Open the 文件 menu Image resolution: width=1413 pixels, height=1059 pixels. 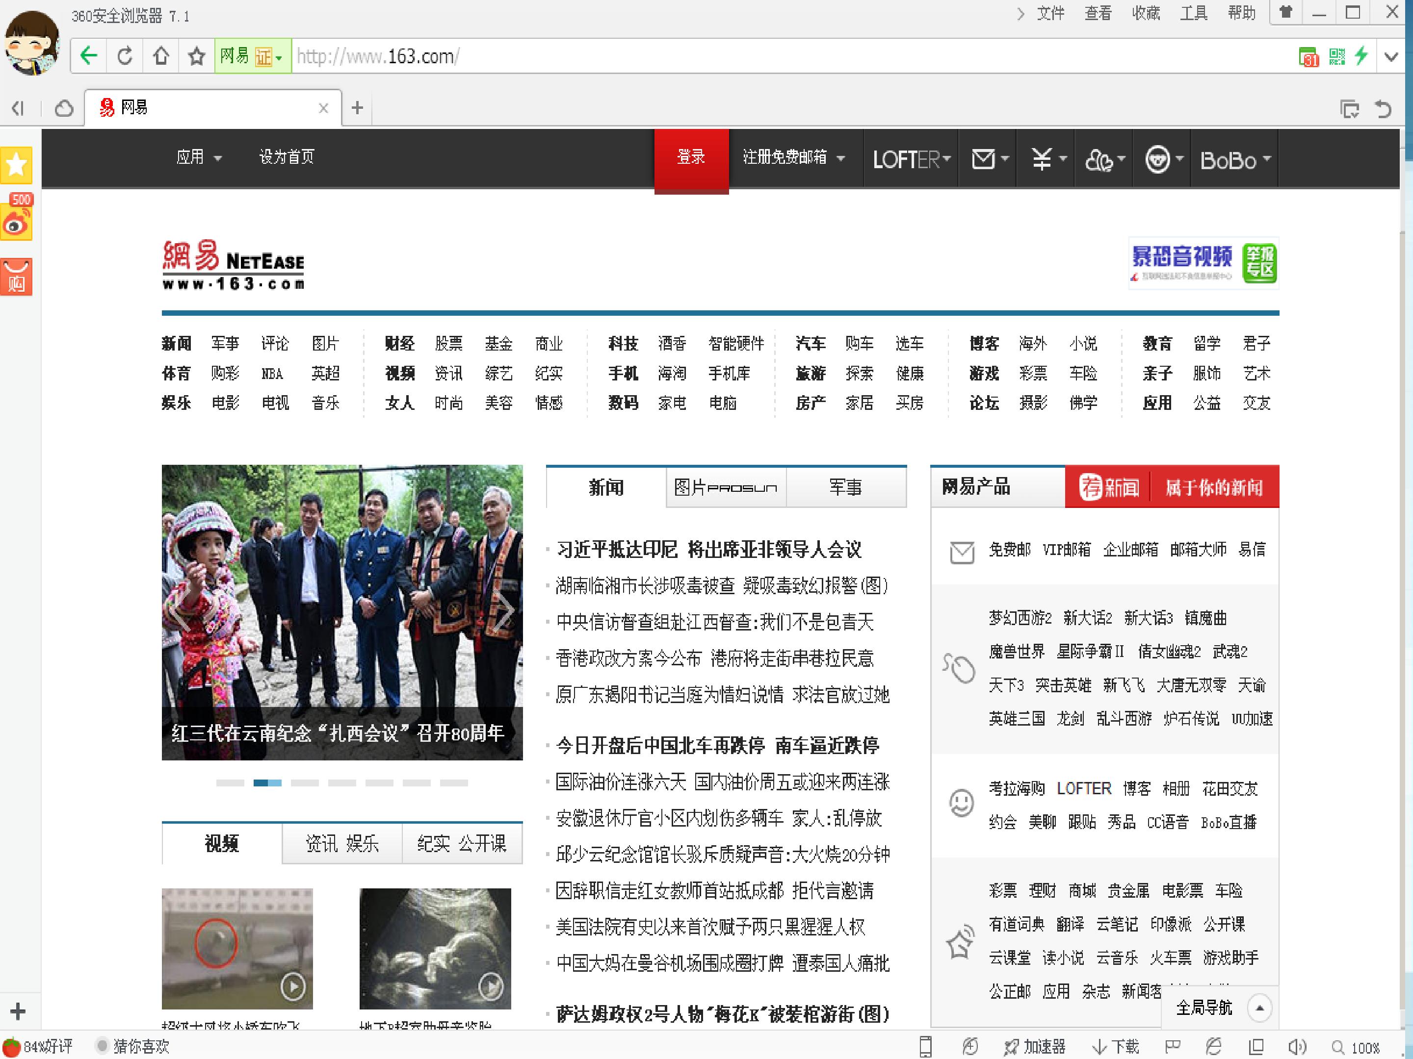click(1050, 13)
